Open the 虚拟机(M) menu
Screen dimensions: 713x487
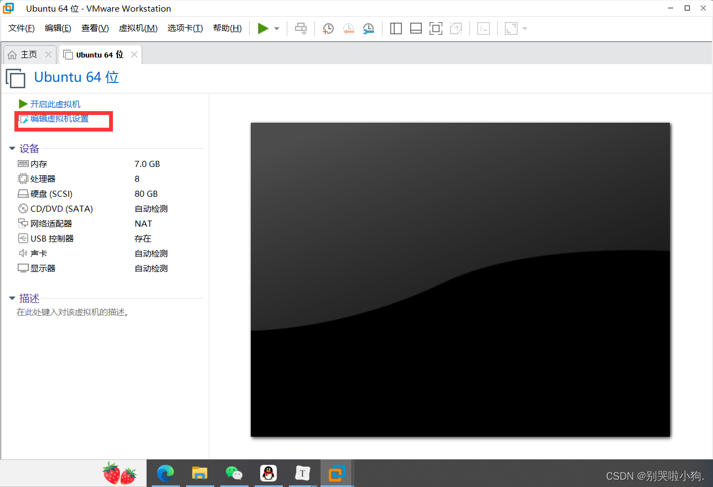[138, 28]
